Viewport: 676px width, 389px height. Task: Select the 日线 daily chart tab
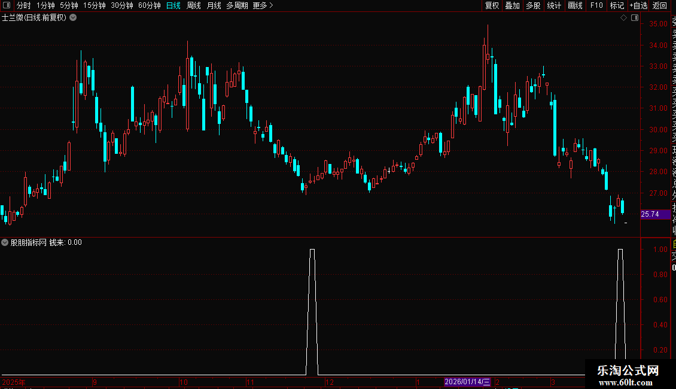click(x=173, y=5)
